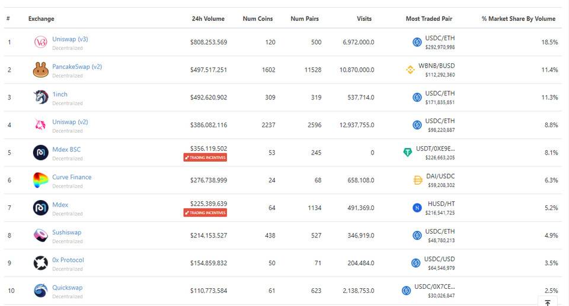569x306 pixels.
Task: Open the Mdex BSC exchange link
Action: pos(66,150)
